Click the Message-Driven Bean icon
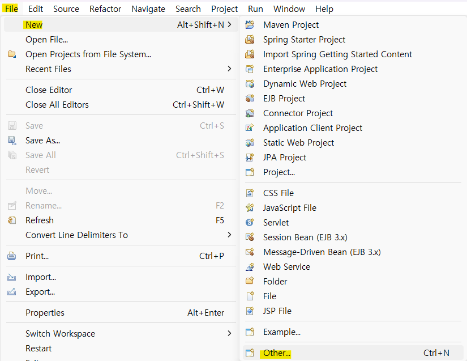 (250, 252)
